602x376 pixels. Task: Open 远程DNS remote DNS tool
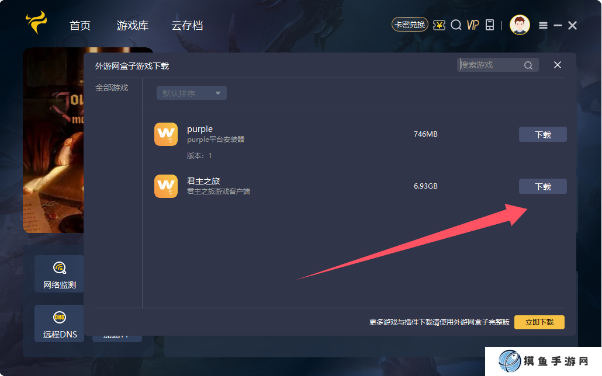(58, 323)
